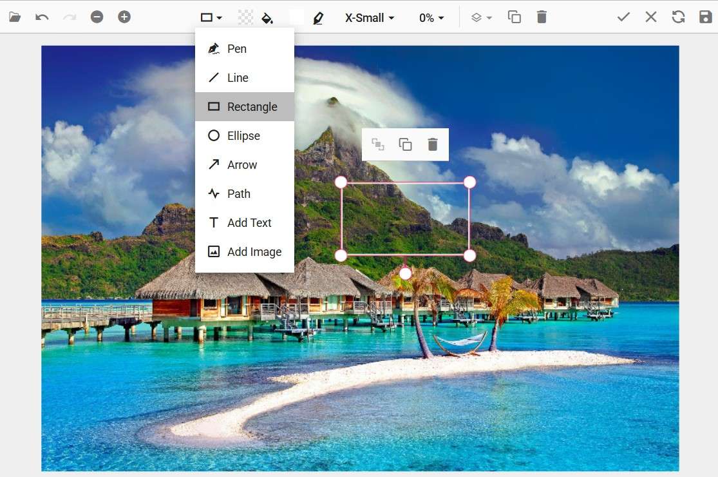Select Ellipse from the shapes menu
The height and width of the screenshot is (477, 718).
[x=243, y=136]
